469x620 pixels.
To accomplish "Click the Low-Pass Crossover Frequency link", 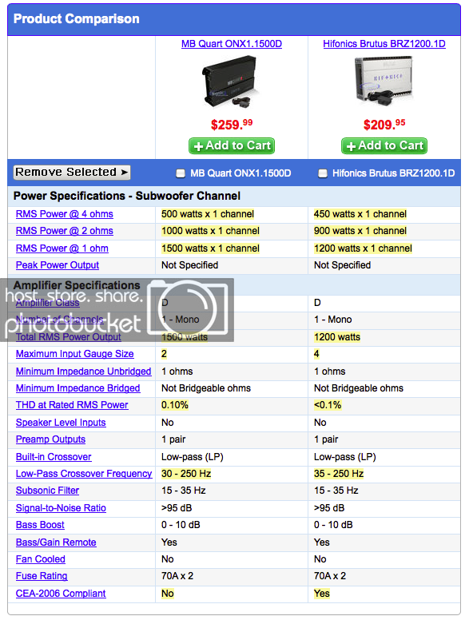I will coord(84,474).
